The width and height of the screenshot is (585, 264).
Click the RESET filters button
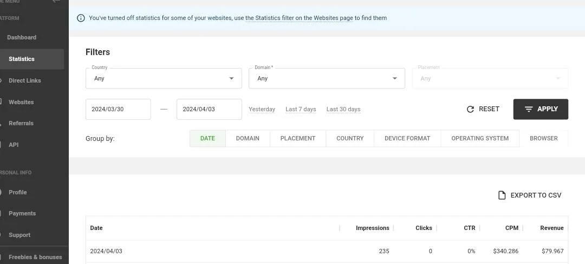pyautogui.click(x=483, y=109)
